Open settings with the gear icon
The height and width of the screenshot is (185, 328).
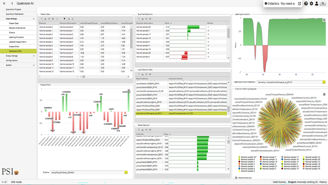(x=311, y=3)
